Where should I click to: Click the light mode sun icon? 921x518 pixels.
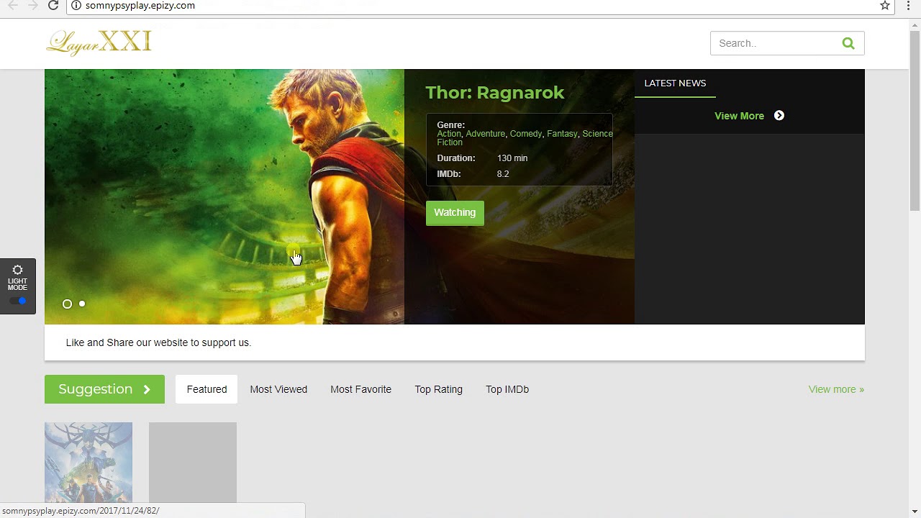point(17,271)
